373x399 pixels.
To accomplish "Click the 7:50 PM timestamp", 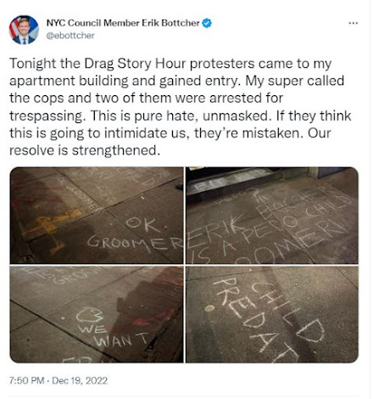I will pyautogui.click(x=26, y=380).
